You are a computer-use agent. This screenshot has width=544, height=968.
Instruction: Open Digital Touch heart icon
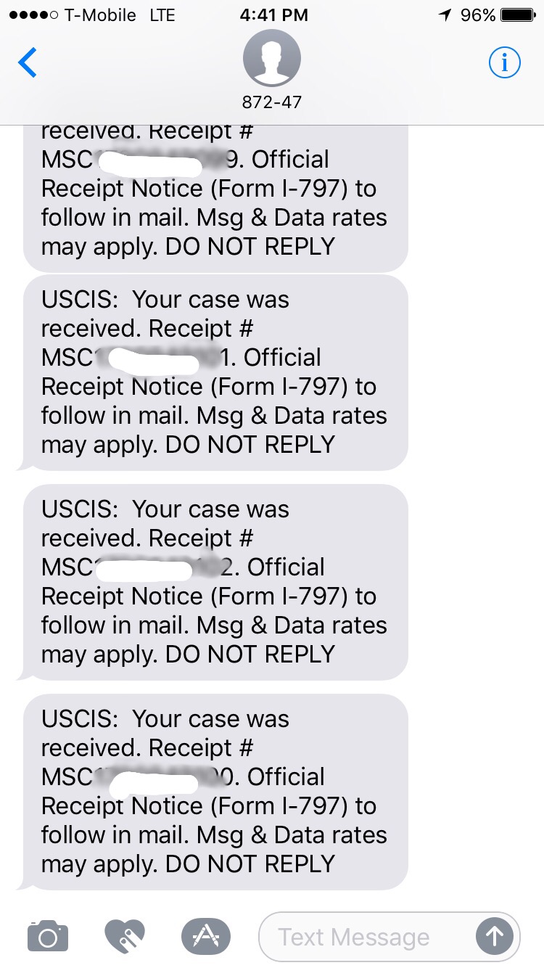[x=125, y=936]
